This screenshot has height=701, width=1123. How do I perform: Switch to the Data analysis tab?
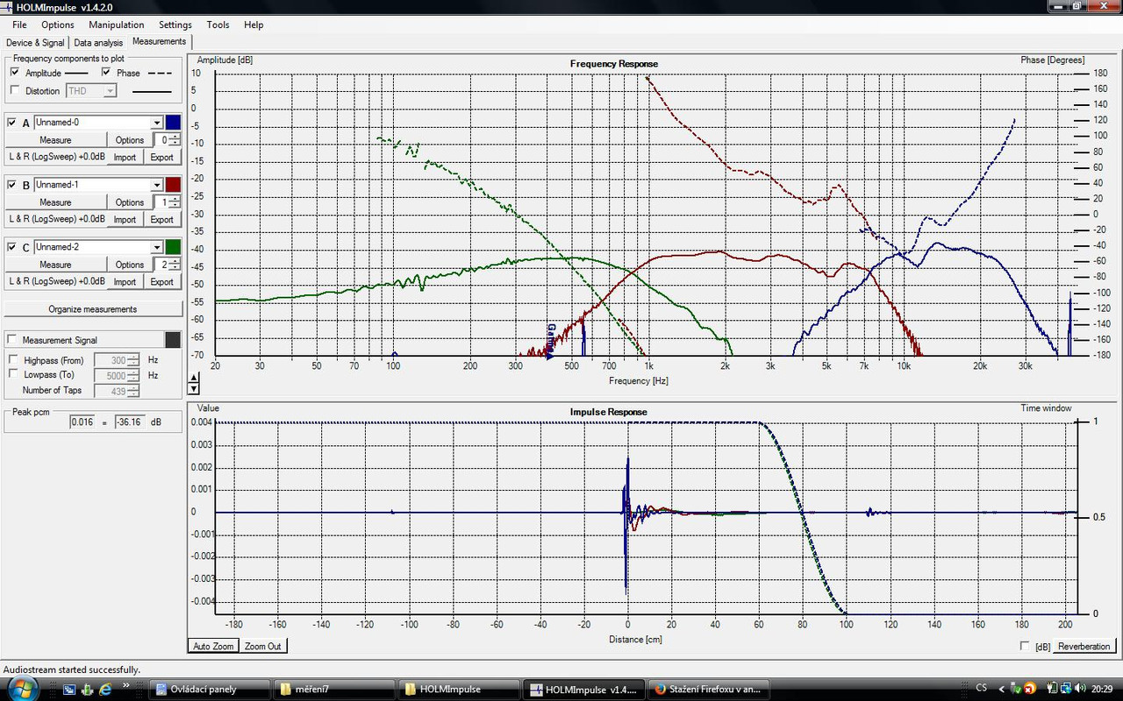98,42
